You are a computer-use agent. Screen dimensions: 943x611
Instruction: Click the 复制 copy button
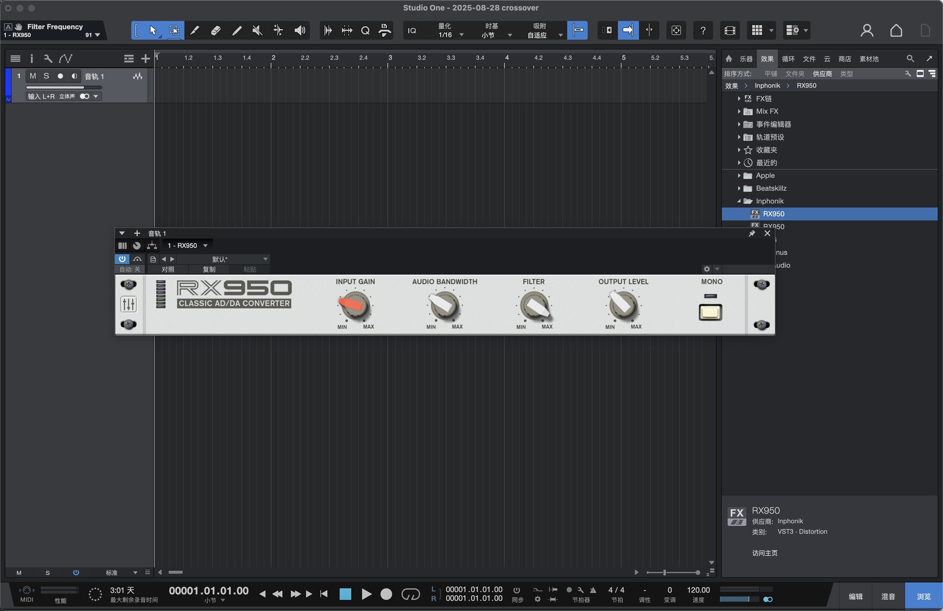pyautogui.click(x=209, y=269)
